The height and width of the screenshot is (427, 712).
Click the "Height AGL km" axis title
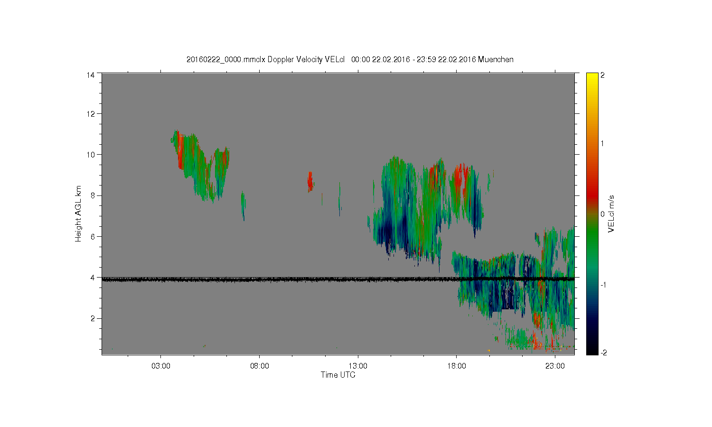tap(78, 213)
